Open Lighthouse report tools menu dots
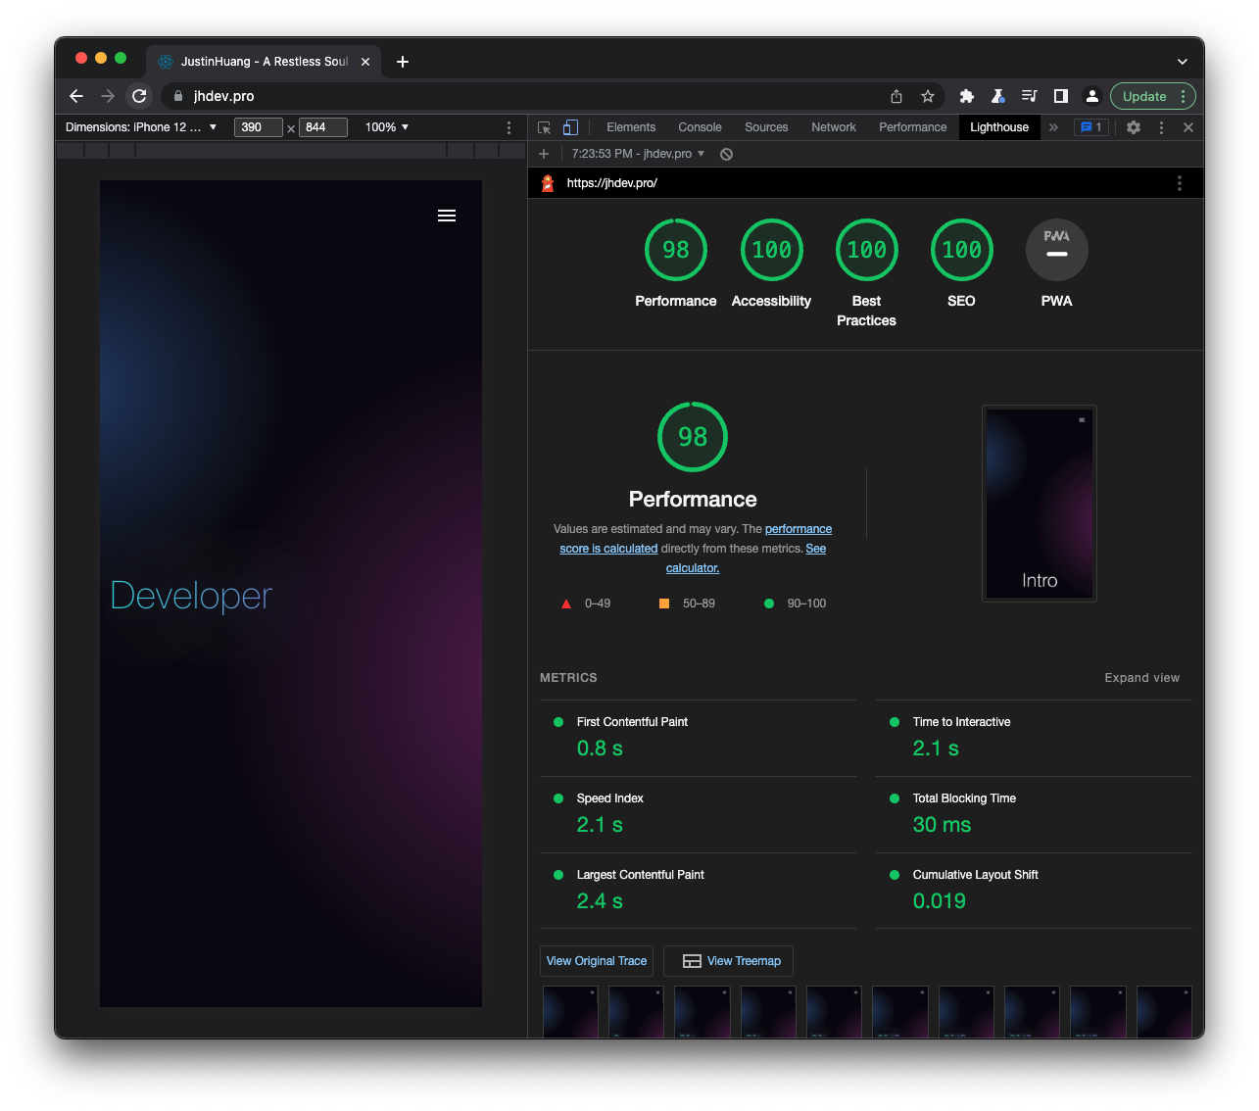This screenshot has width=1259, height=1111. click(x=1179, y=183)
